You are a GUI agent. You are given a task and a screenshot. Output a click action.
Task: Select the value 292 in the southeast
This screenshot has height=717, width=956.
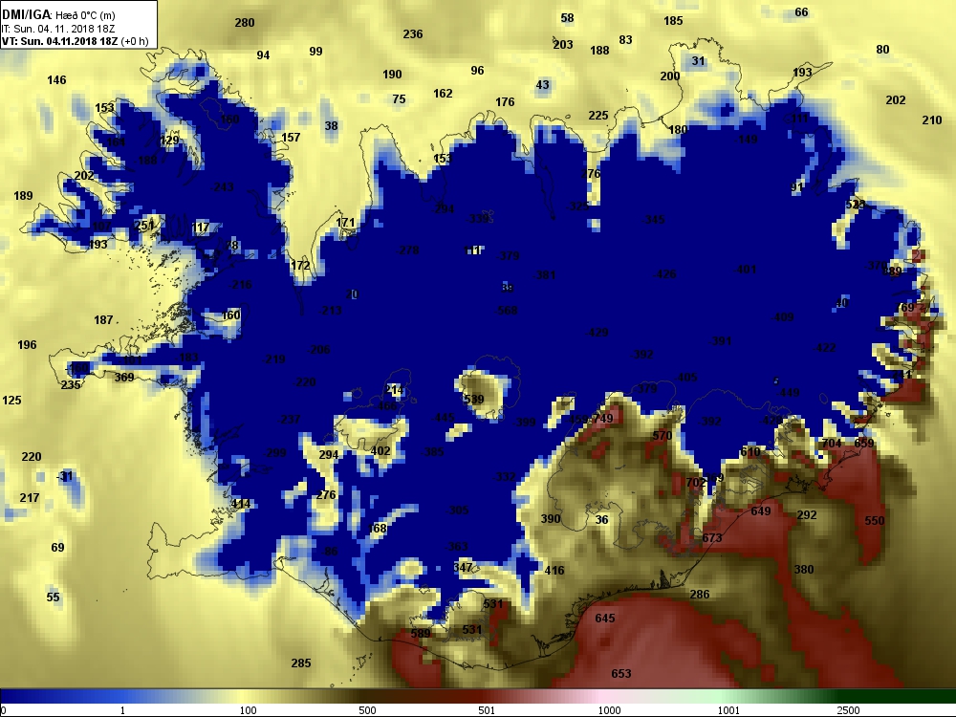tap(807, 515)
